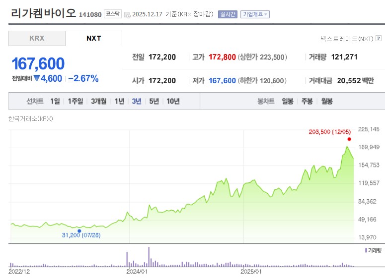Switch to the KRX tab
The image size is (385, 280).
(x=37, y=38)
